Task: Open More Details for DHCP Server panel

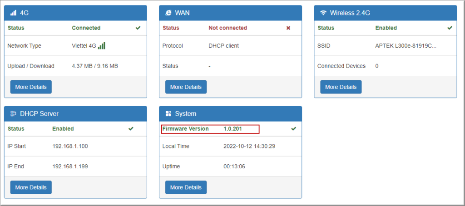Action: tap(31, 187)
